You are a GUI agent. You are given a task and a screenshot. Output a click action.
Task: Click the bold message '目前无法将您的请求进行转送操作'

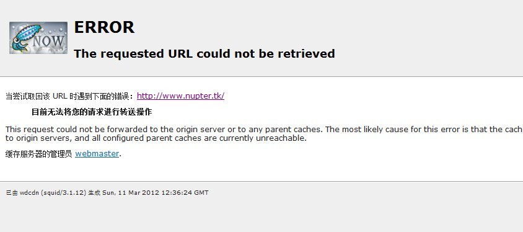92,112
